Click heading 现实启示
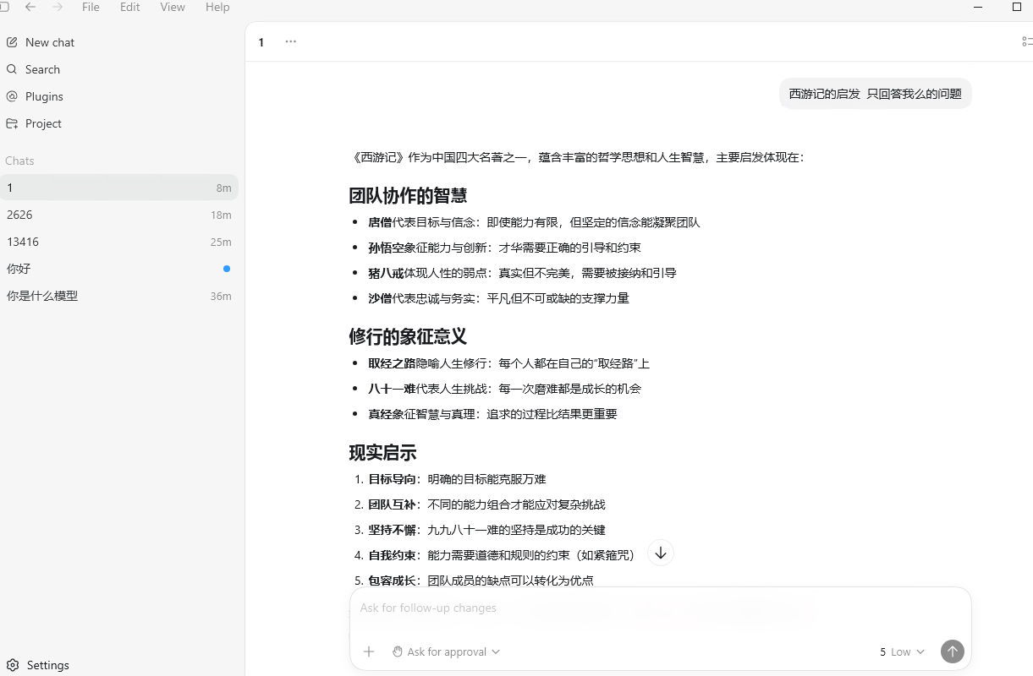The width and height of the screenshot is (1033, 676). 382,452
